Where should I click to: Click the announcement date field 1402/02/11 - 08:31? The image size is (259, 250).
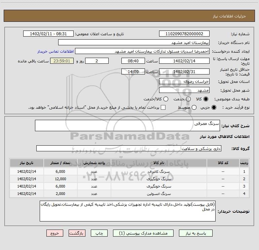click(x=48, y=34)
